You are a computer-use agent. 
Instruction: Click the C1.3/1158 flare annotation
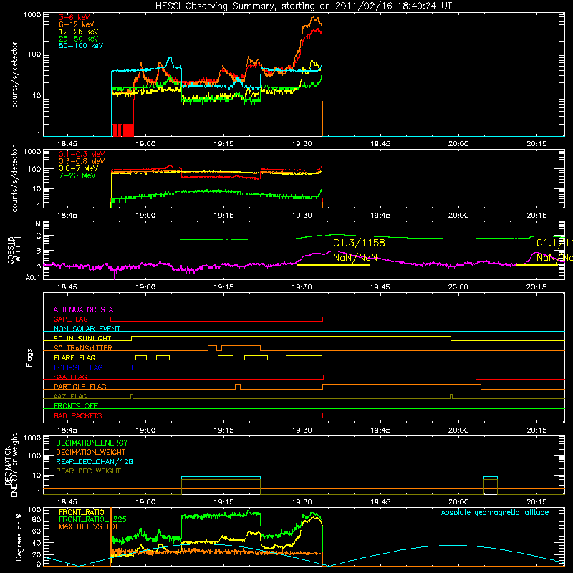coord(359,243)
